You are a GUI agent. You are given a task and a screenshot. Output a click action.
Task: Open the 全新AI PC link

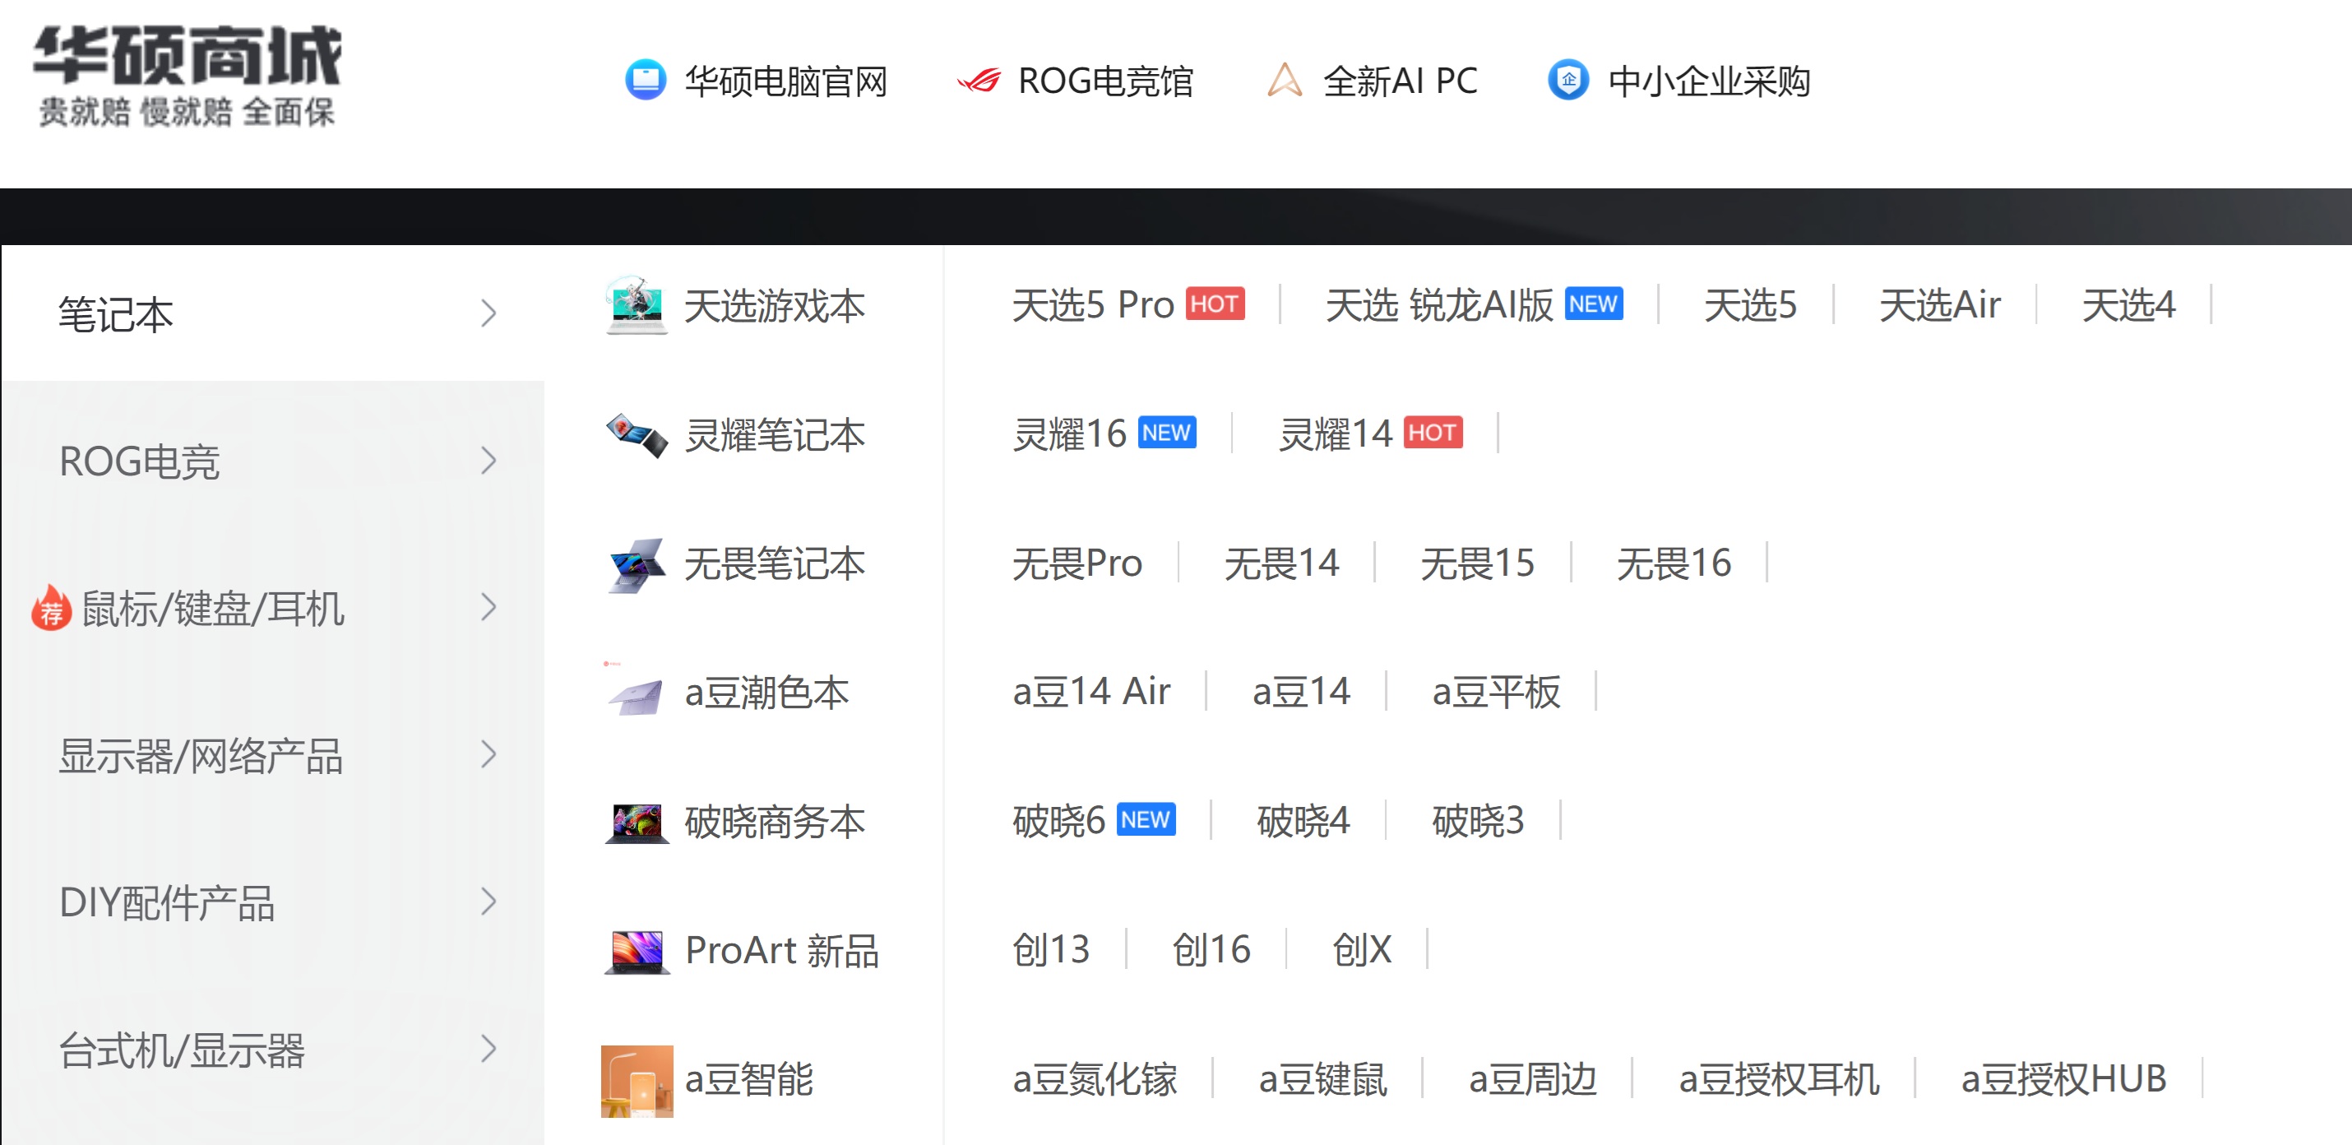click(x=1401, y=81)
